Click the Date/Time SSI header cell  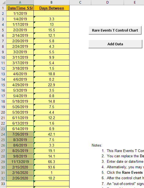(20, 8)
